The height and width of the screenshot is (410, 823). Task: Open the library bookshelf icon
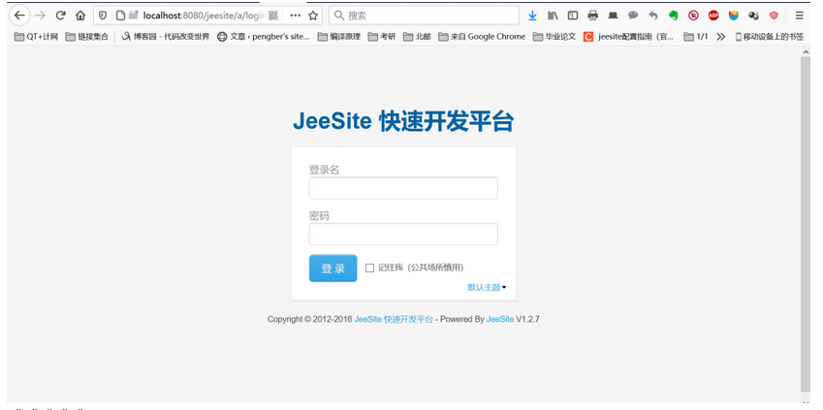click(x=553, y=16)
